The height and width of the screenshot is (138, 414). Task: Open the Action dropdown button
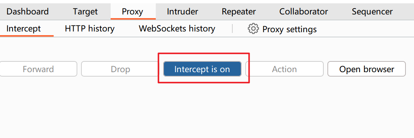[x=285, y=69]
